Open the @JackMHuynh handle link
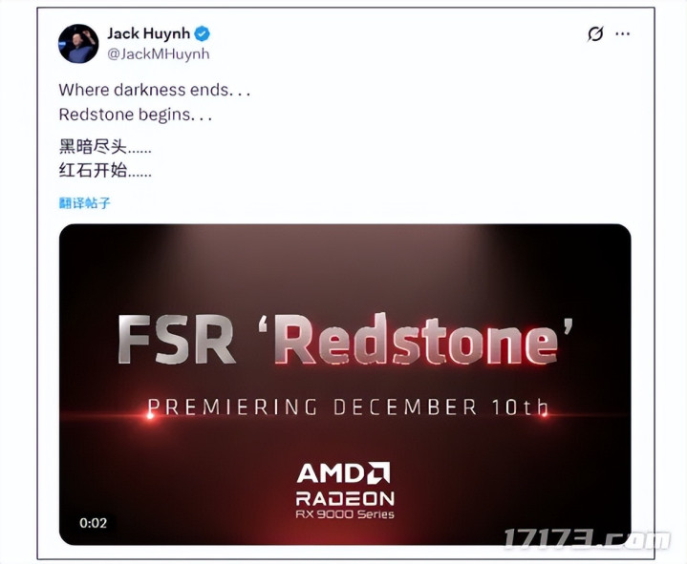Viewport: 687px width, 564px height. coord(159,54)
